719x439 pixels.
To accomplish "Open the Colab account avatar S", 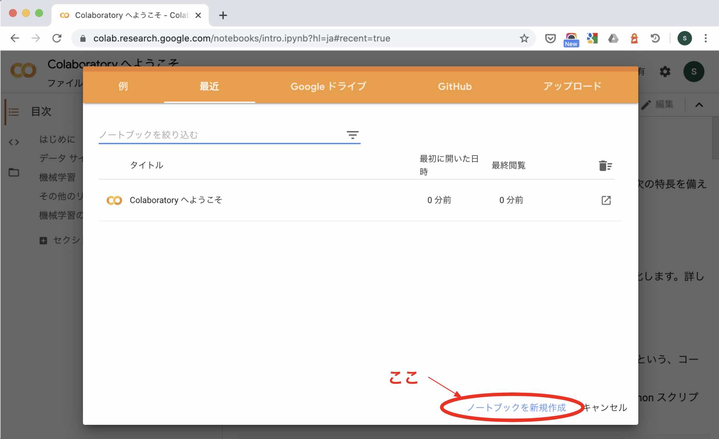I will coord(694,72).
